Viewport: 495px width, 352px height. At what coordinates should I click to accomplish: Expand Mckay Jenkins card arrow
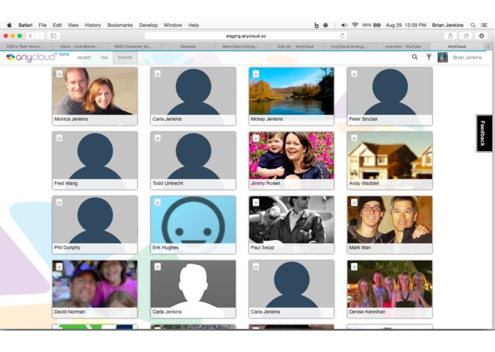[x=256, y=74]
